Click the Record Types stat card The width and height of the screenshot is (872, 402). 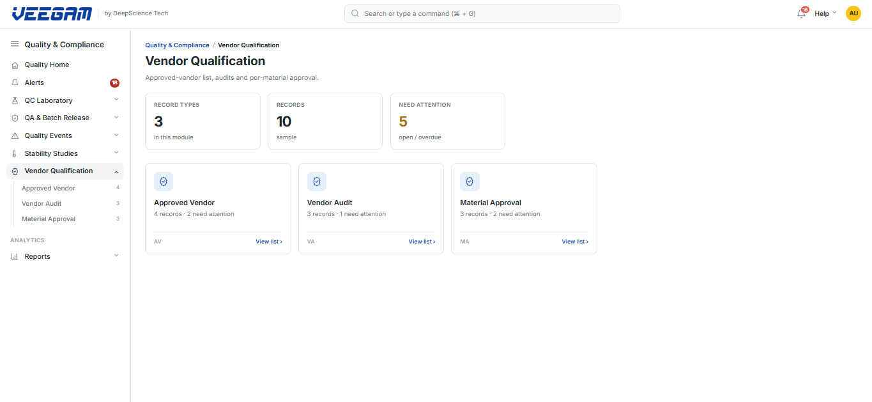coord(203,121)
